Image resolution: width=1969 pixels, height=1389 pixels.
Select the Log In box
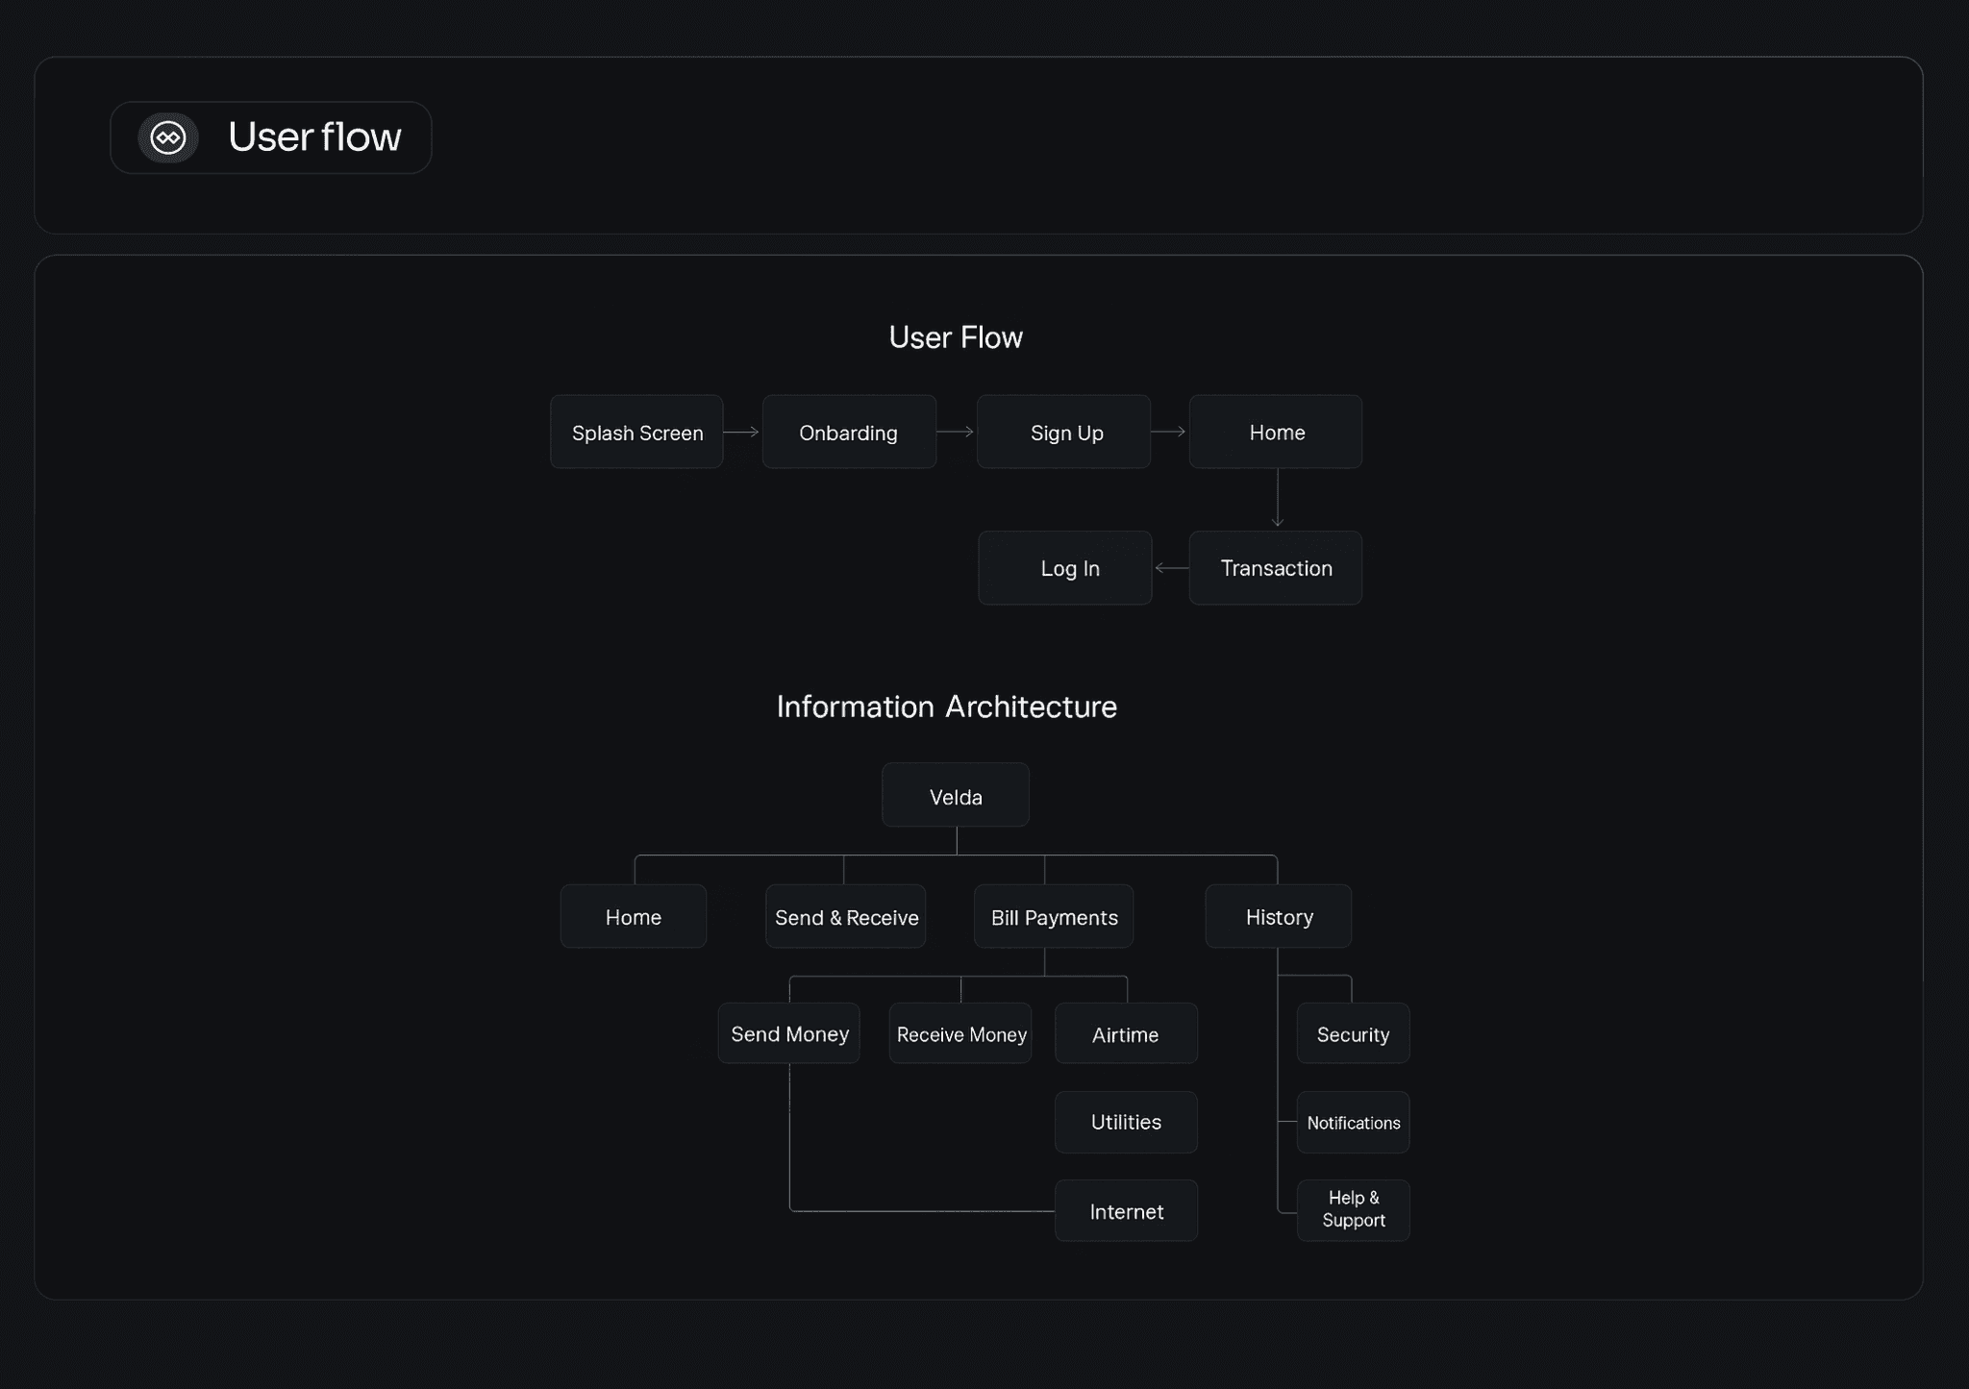click(x=1065, y=568)
